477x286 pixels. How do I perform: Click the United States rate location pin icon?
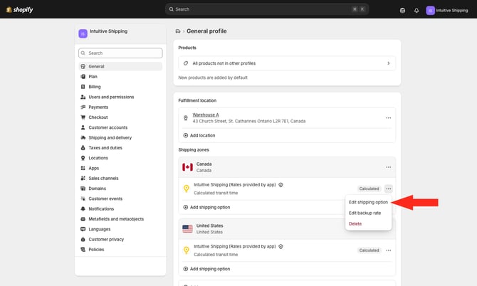tap(187, 250)
